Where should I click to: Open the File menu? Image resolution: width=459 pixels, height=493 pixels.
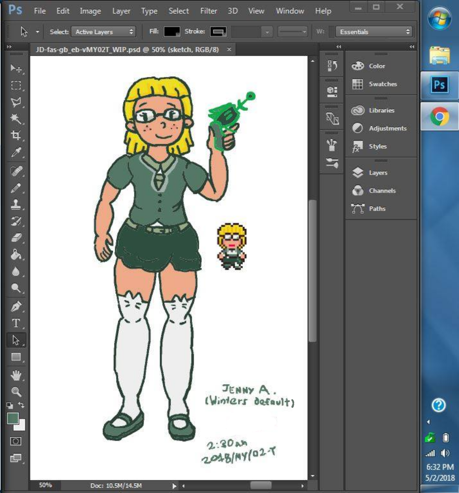pos(40,11)
